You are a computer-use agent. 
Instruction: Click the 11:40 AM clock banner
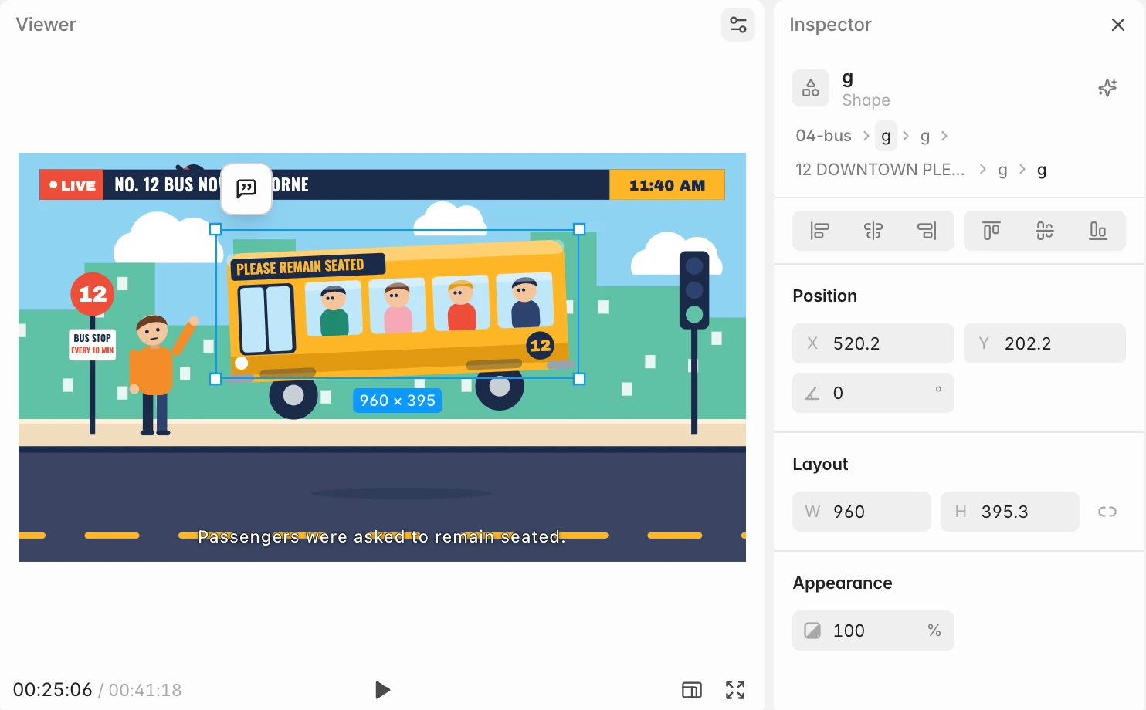667,185
